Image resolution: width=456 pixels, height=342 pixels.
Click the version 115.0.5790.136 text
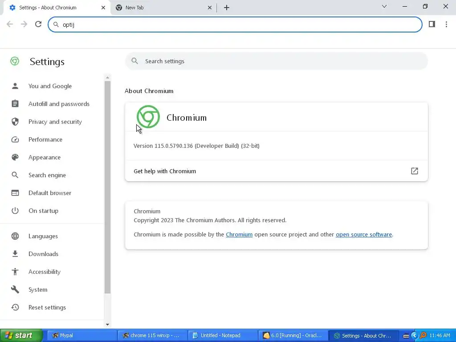(x=196, y=146)
